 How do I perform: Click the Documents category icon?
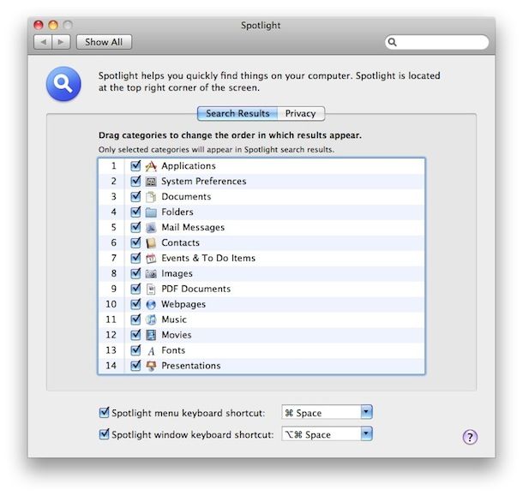pos(151,197)
